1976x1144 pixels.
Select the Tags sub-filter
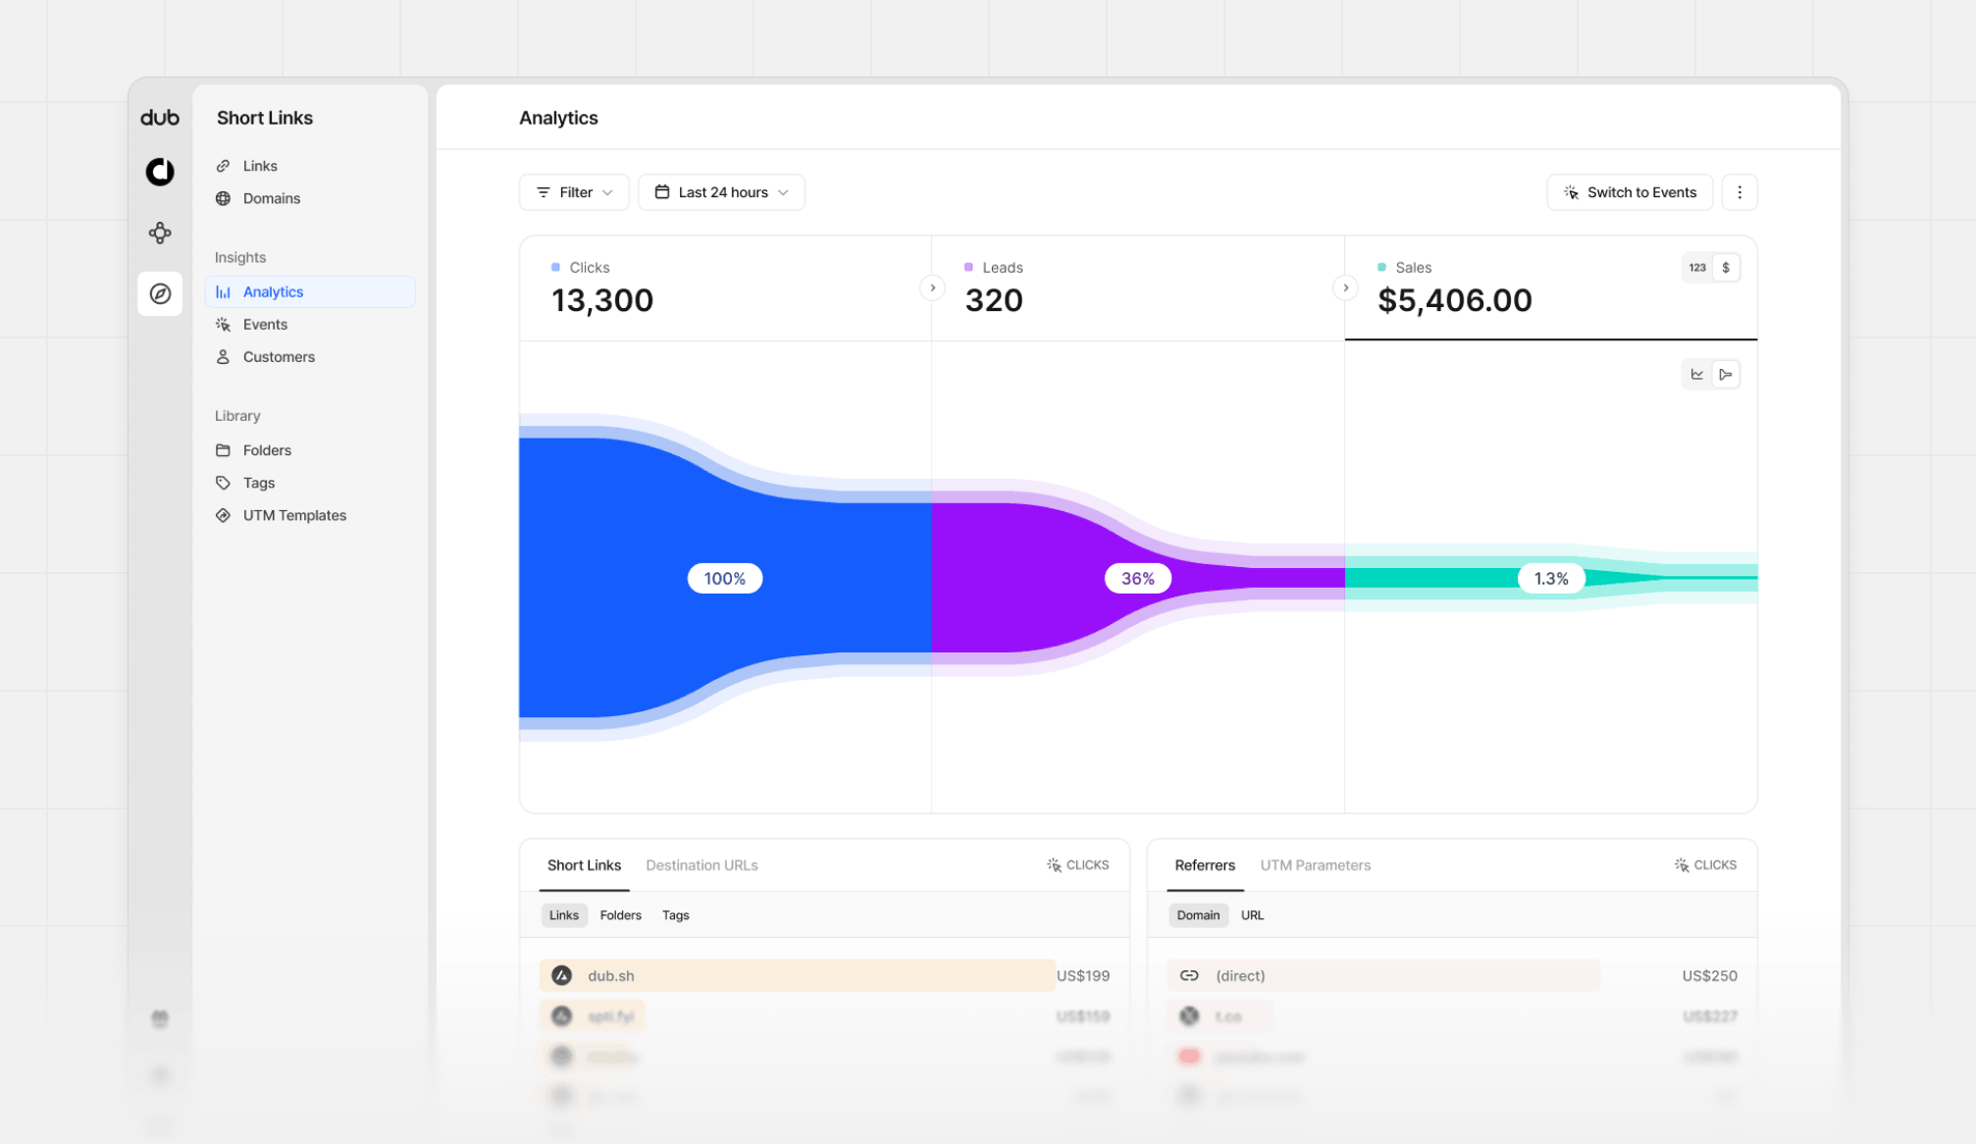(x=676, y=915)
